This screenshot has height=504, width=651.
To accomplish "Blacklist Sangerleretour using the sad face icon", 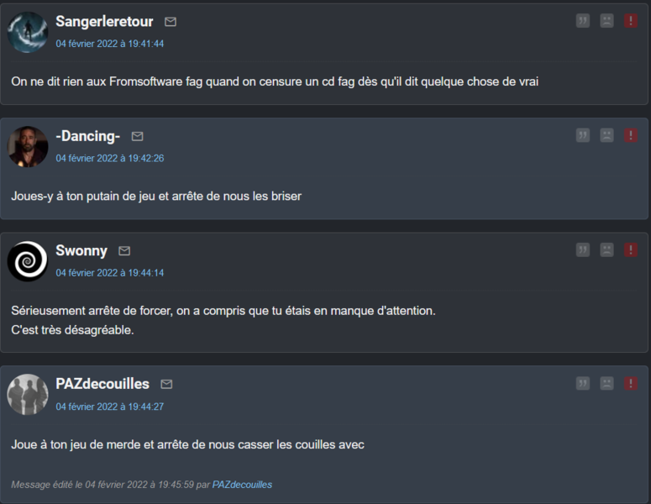I will coord(606,21).
